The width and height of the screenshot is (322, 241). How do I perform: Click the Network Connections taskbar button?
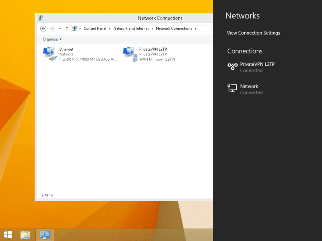point(45,235)
